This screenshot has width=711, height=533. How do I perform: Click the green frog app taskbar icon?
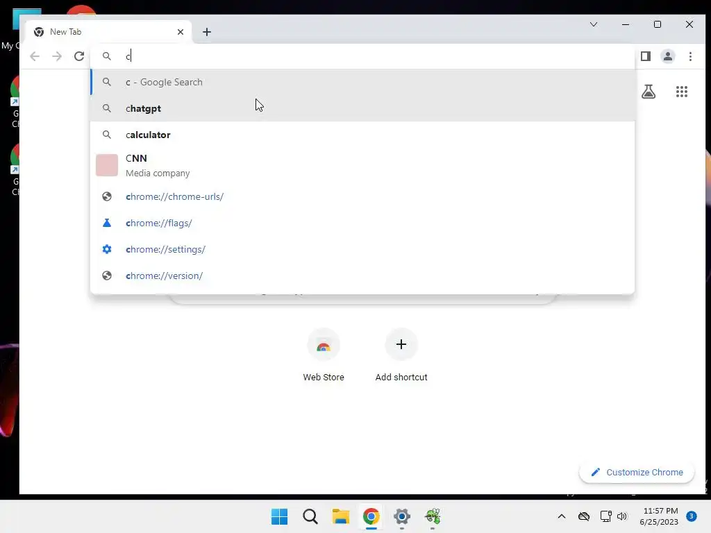tap(433, 516)
